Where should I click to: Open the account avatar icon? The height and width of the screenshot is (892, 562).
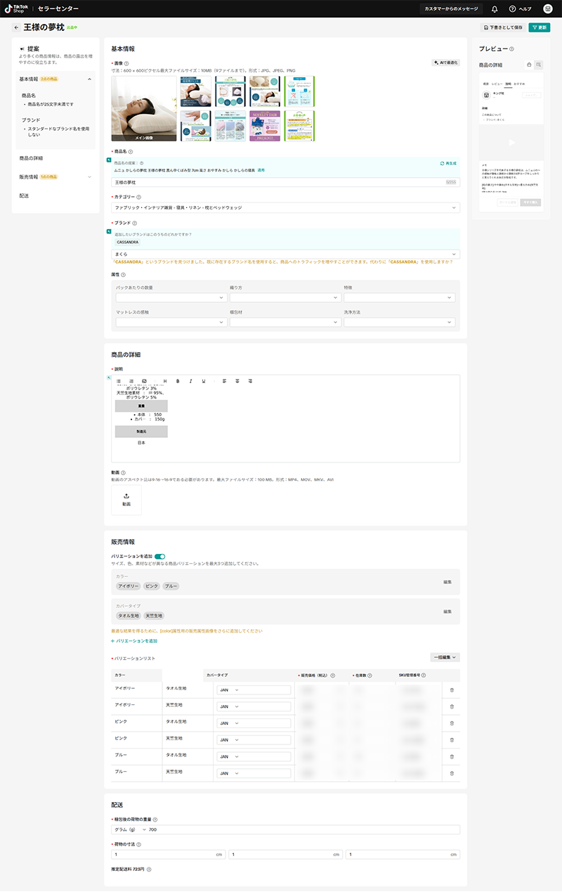pos(547,8)
